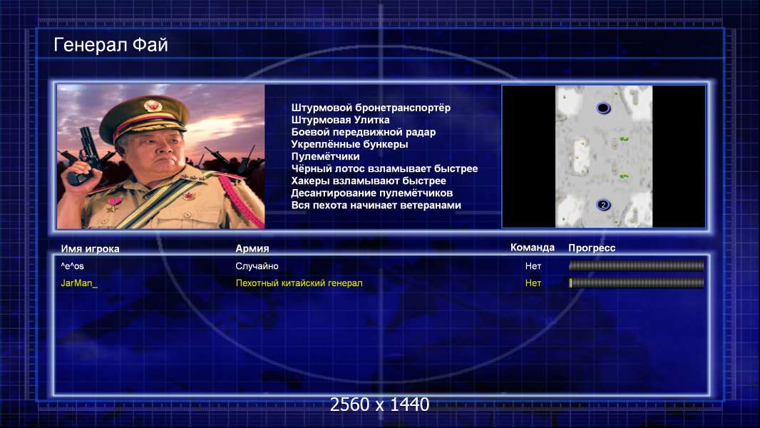This screenshot has height=428, width=760.
Task: Click "Боевой передвижной радар" line
Action: point(364,132)
